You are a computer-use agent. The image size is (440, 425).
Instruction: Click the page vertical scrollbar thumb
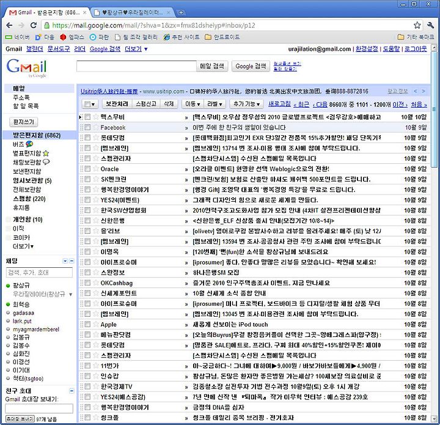(x=434, y=109)
